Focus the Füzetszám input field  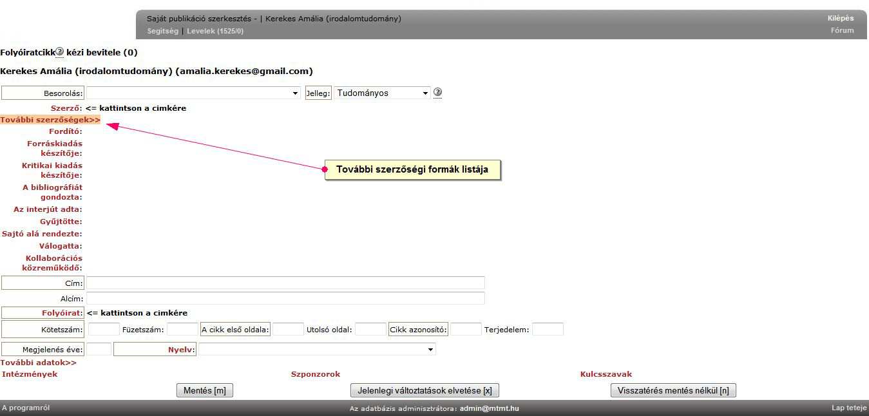182,329
